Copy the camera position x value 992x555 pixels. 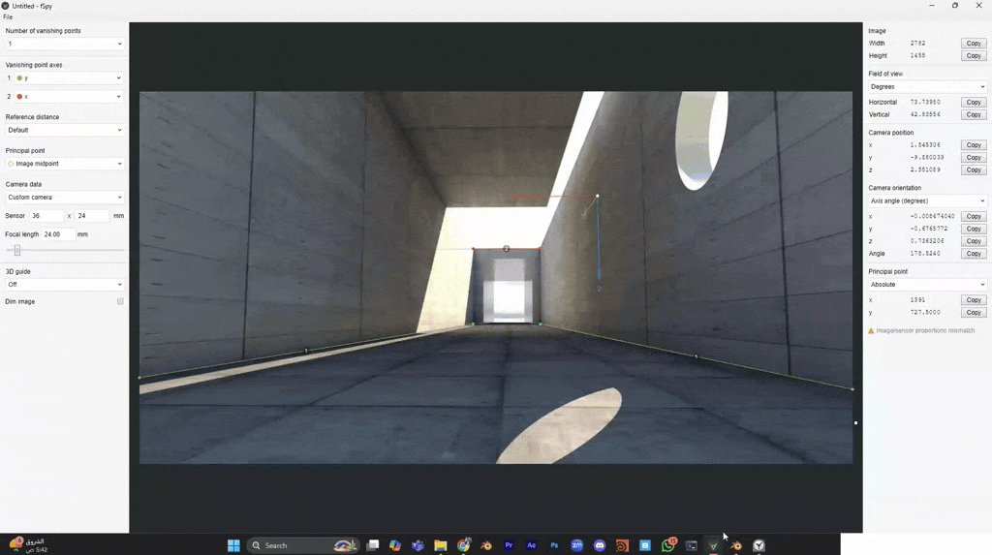pyautogui.click(x=974, y=145)
